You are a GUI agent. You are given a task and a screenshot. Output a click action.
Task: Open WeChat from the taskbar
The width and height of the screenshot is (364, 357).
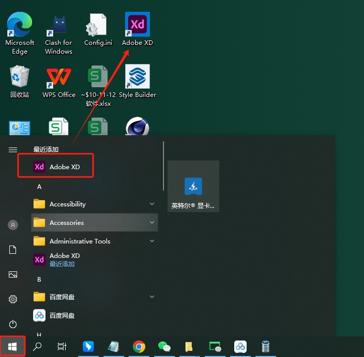coord(164,347)
